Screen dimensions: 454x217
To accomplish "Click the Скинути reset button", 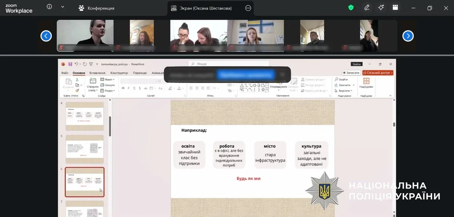I will pyautogui.click(x=107, y=85).
